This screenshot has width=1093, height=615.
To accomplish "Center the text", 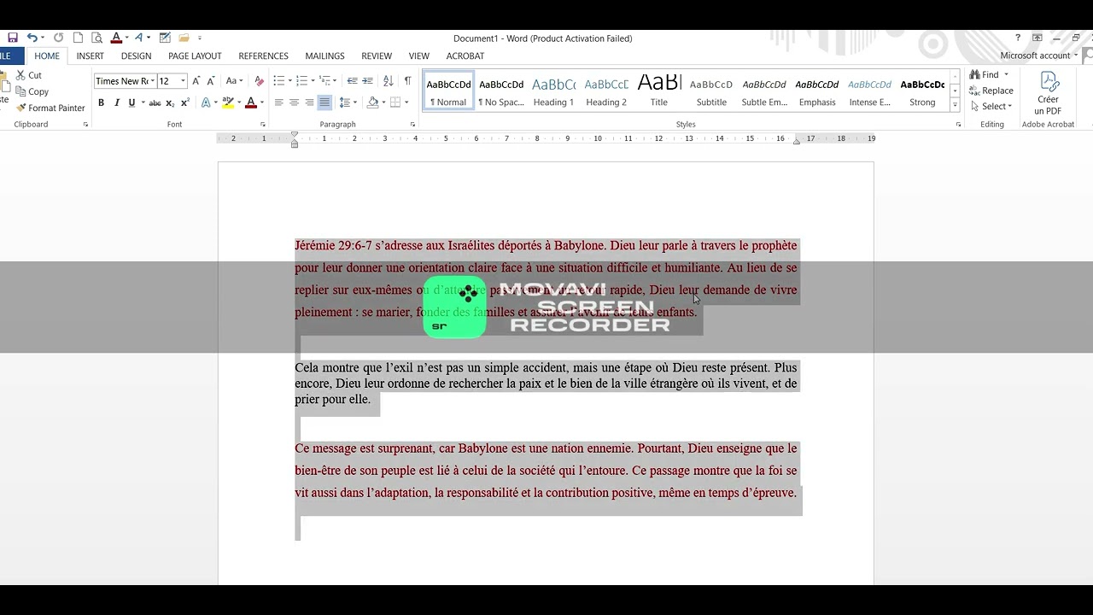I will pos(294,102).
